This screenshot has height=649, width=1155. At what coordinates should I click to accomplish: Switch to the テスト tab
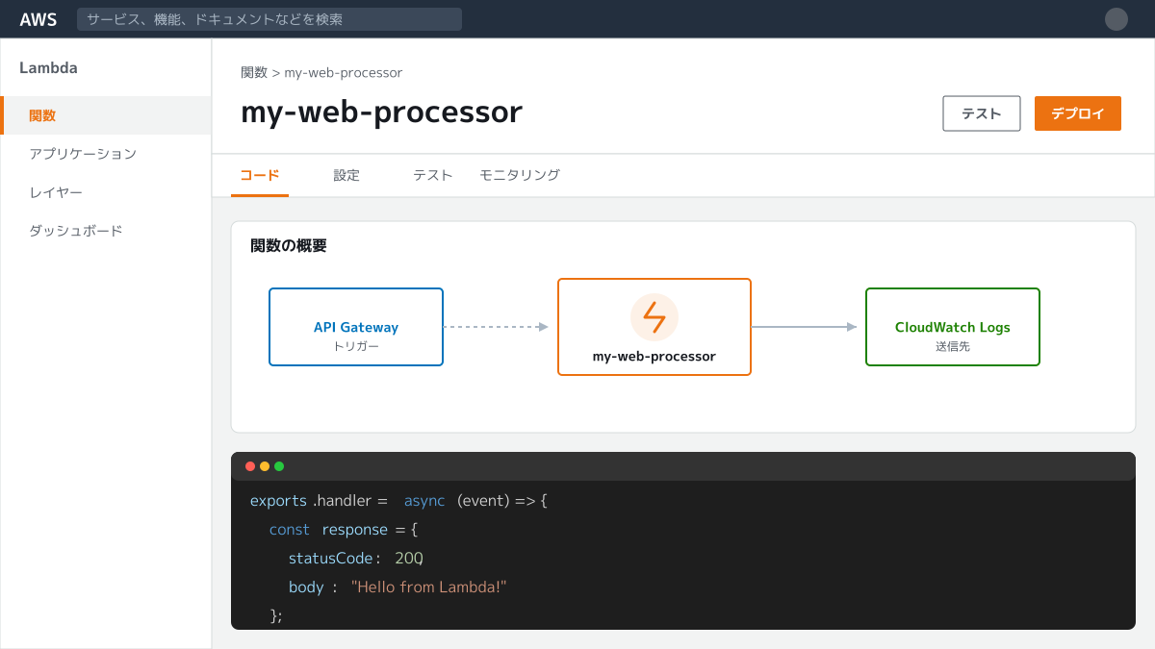(x=433, y=175)
